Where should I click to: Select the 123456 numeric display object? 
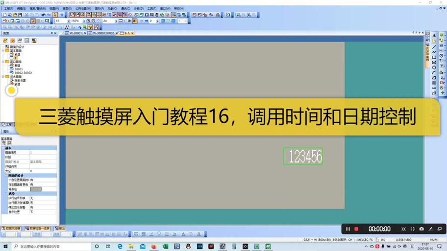point(303,156)
